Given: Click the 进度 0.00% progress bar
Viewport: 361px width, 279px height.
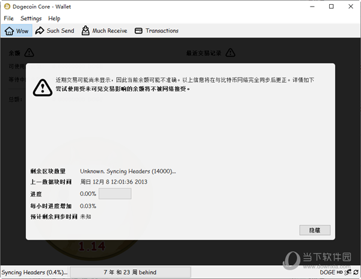Looking at the screenshot, I should click(115, 193).
